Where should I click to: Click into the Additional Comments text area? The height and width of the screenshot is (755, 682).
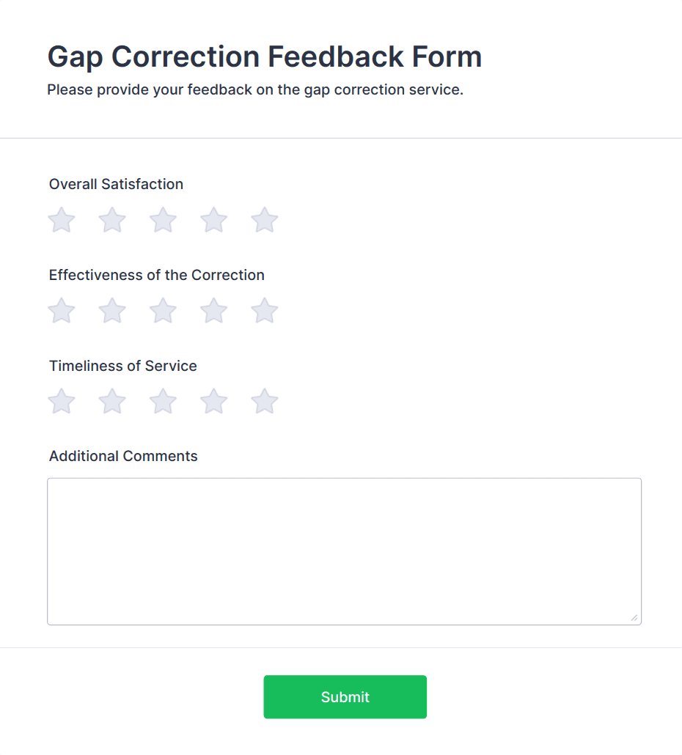(345, 550)
